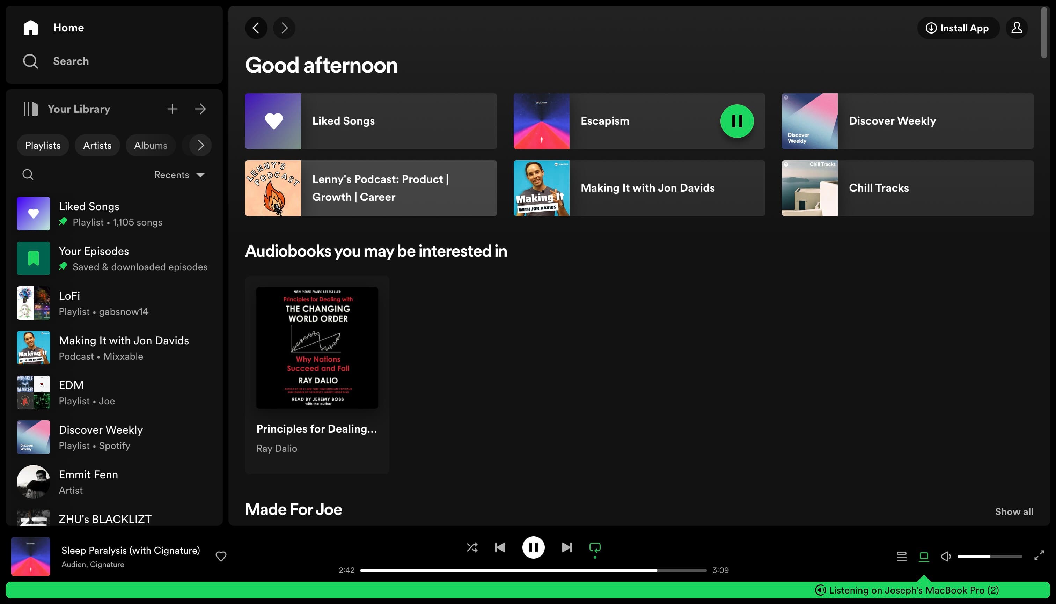Open Making It with Jon Davids in library

coord(114,348)
